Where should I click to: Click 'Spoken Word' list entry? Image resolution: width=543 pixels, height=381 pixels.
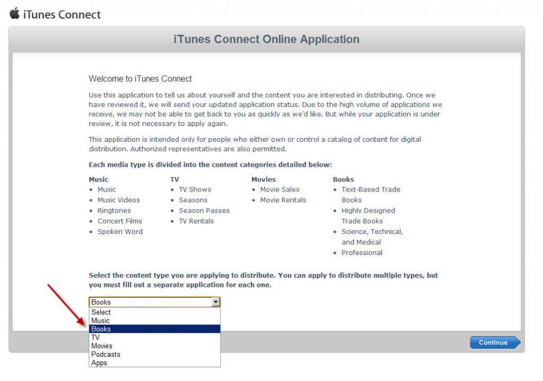pyautogui.click(x=120, y=232)
